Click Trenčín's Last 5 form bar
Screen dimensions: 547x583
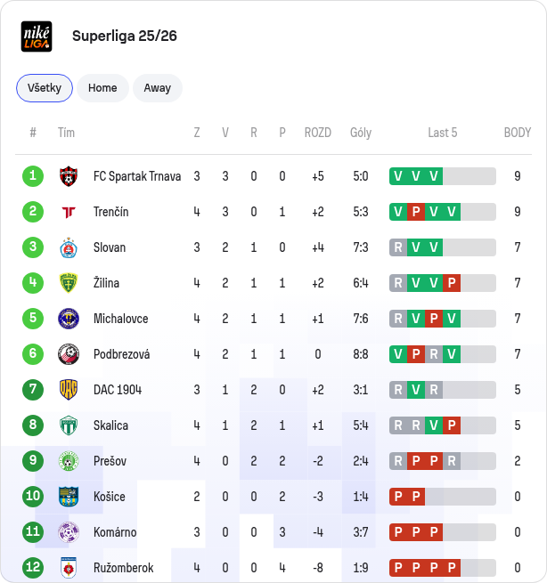pyautogui.click(x=443, y=212)
